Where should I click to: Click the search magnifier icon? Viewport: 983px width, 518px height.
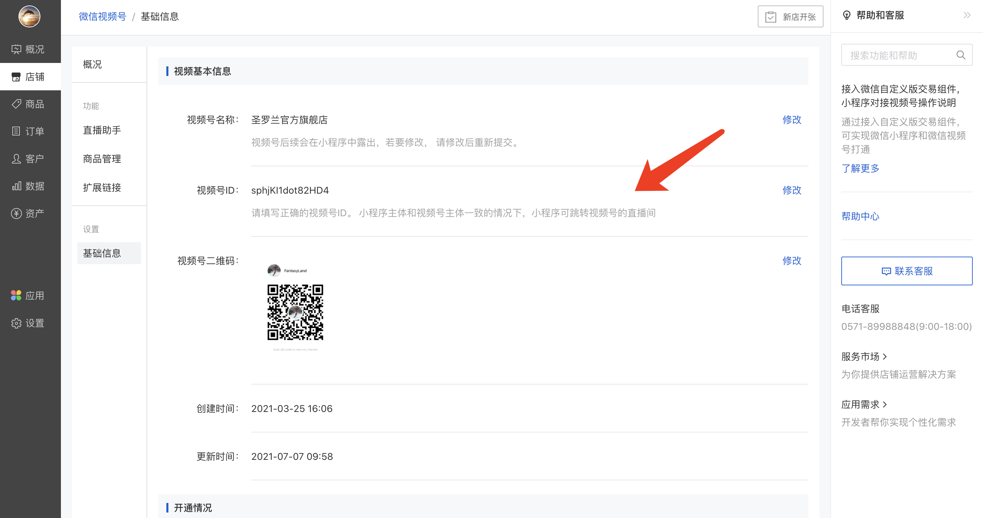[x=960, y=55]
